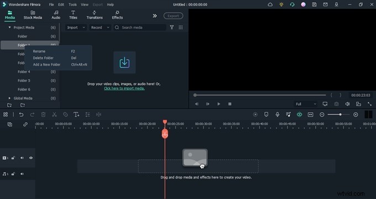Click the delete folder icon at panel bottom

point(23,105)
